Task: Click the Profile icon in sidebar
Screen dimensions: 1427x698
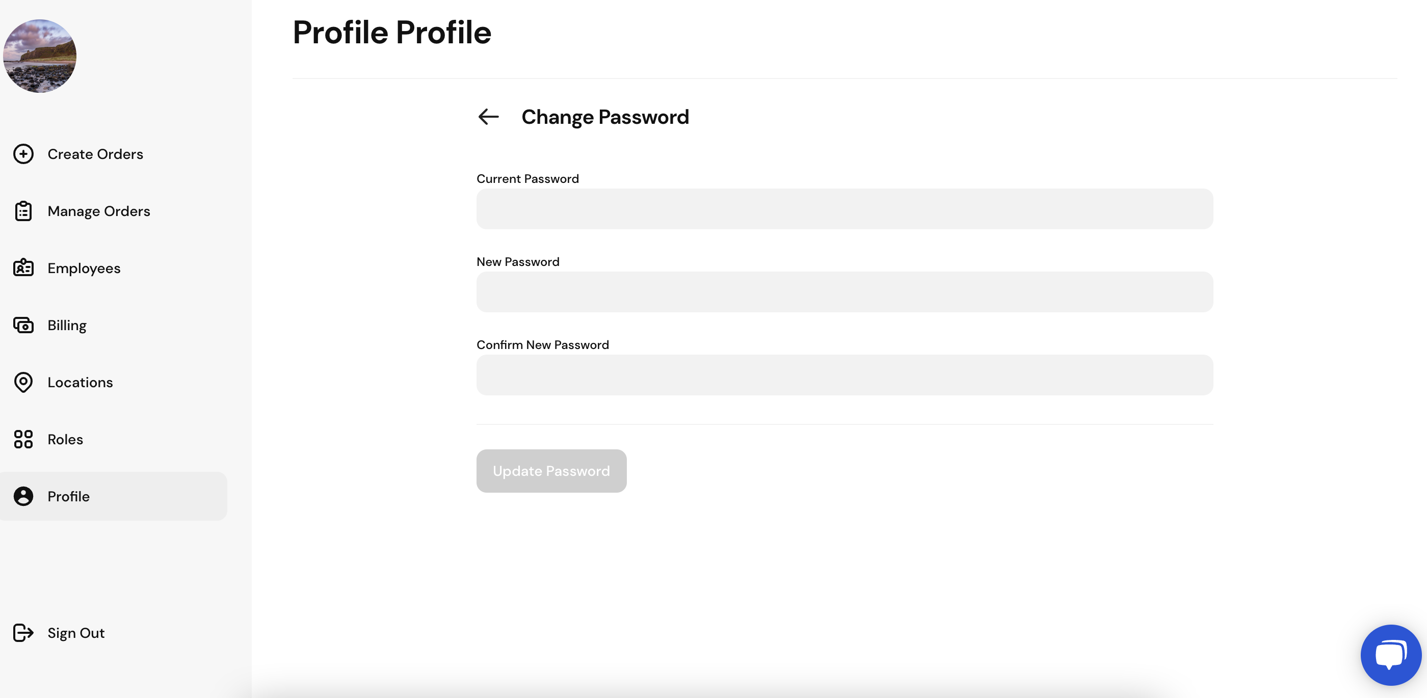Action: point(23,495)
